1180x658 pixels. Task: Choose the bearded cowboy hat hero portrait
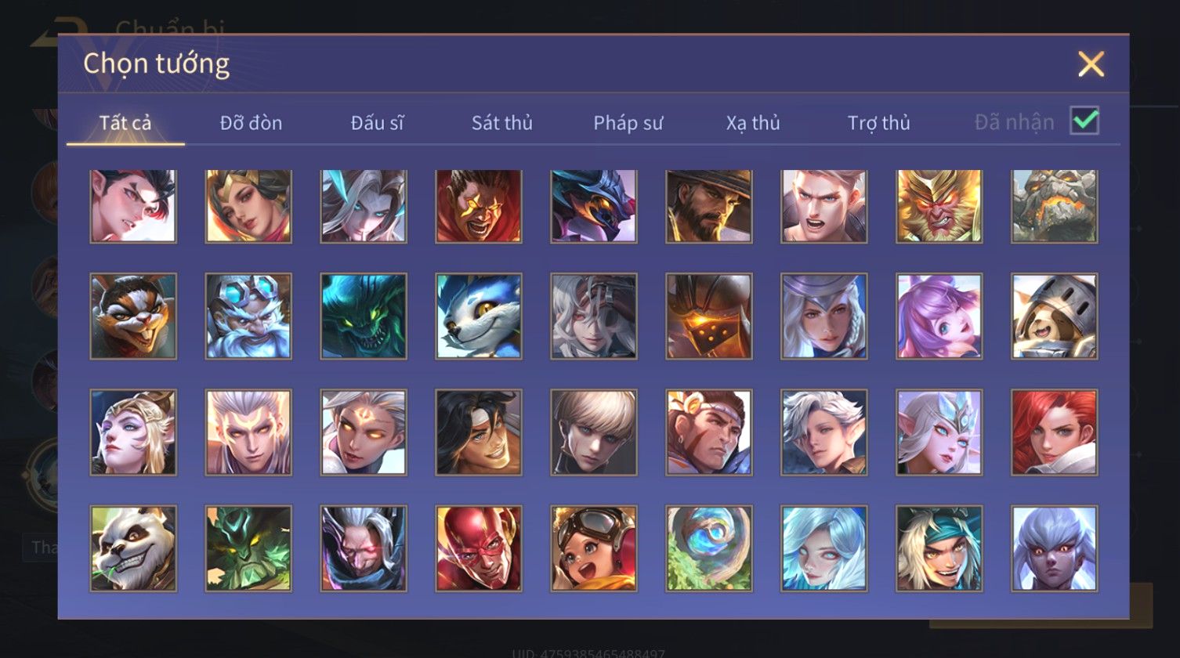[709, 205]
